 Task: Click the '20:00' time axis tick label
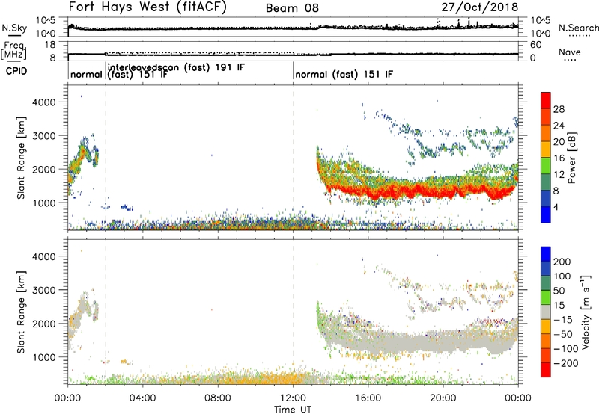(443, 398)
